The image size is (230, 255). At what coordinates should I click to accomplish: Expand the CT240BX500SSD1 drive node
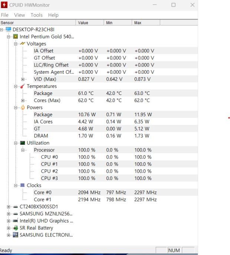[x=9, y=207]
